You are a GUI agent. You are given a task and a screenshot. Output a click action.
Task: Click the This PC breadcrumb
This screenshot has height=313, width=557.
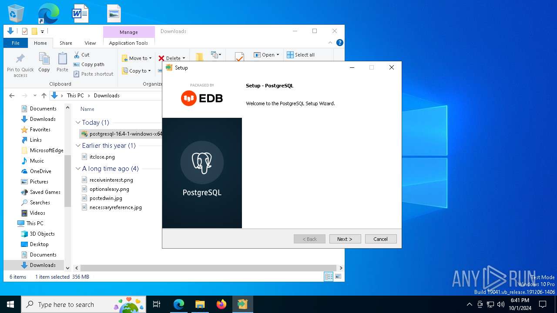click(x=75, y=96)
